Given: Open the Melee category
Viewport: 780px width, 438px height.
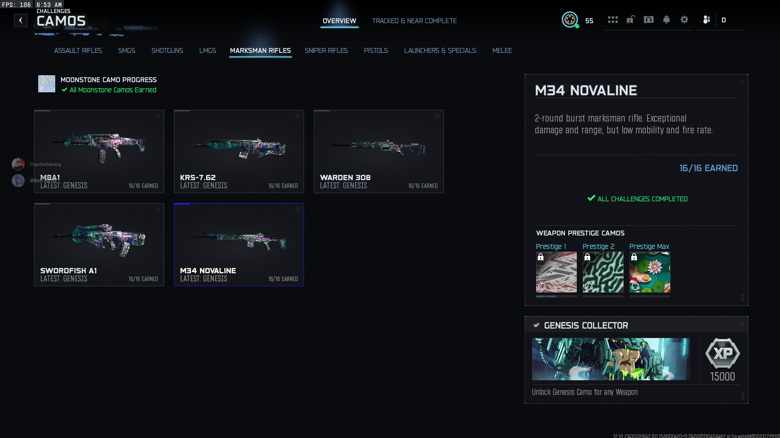Looking at the screenshot, I should pyautogui.click(x=502, y=50).
